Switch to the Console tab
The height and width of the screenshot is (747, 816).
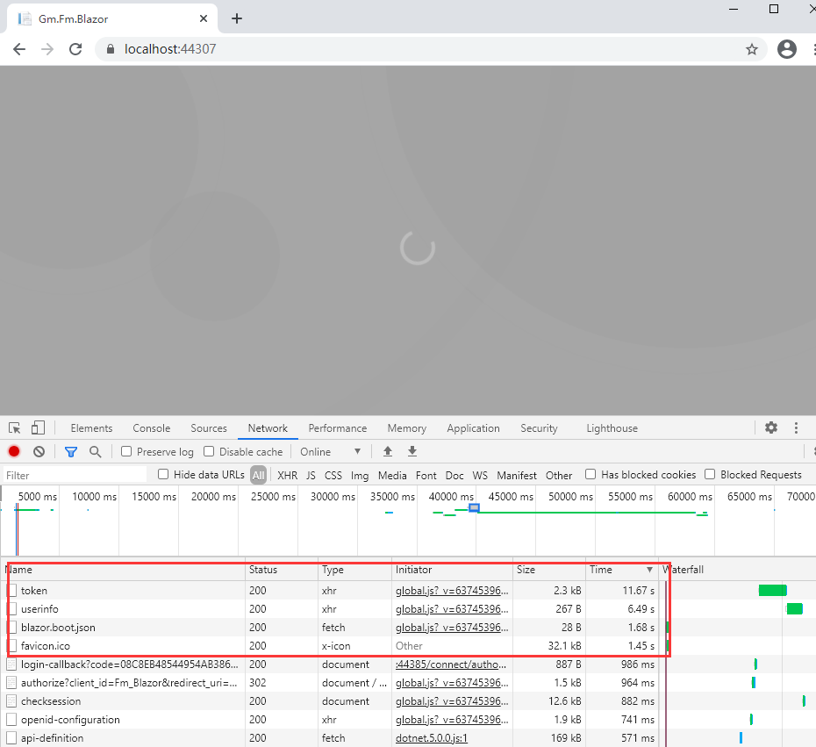click(152, 427)
